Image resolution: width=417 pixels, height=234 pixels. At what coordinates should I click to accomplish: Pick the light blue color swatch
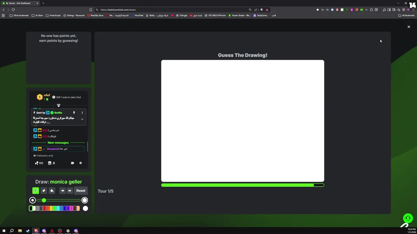tap(61, 208)
